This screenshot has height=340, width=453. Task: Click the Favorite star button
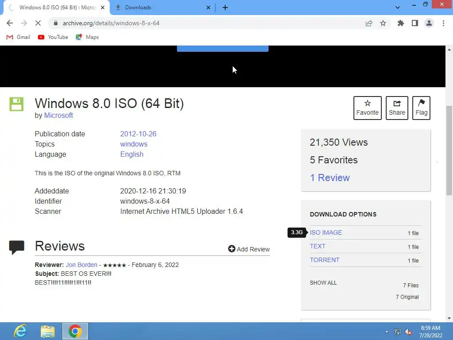pos(368,108)
